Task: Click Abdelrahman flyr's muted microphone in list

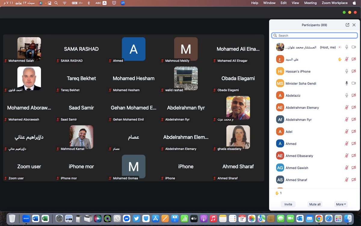Action: pyautogui.click(x=347, y=119)
